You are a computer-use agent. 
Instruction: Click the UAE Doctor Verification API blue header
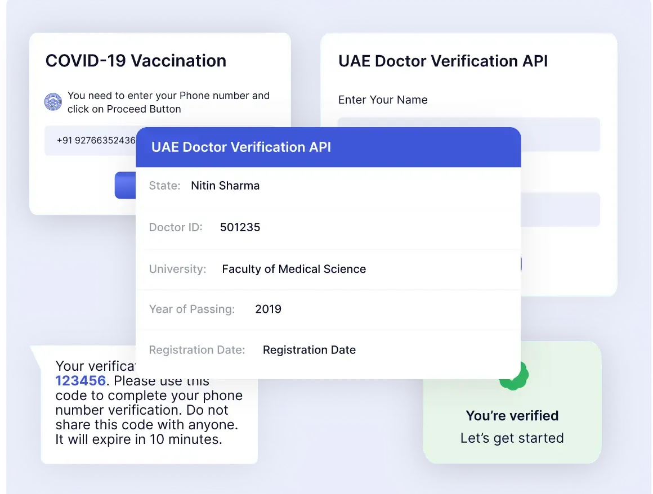pos(328,147)
